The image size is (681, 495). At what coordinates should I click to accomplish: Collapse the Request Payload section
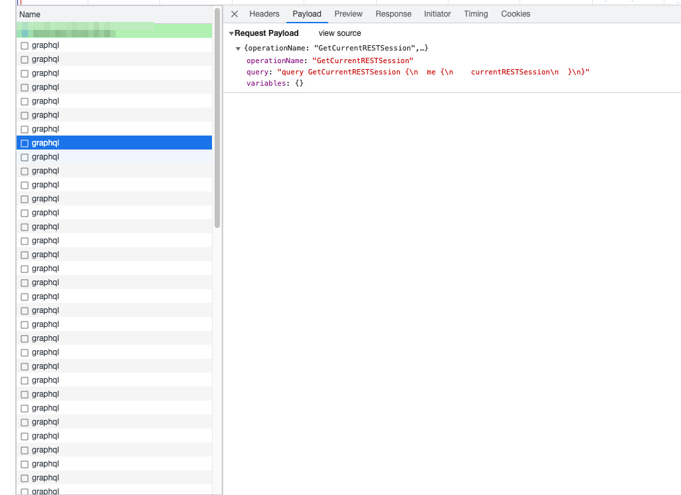pos(231,33)
